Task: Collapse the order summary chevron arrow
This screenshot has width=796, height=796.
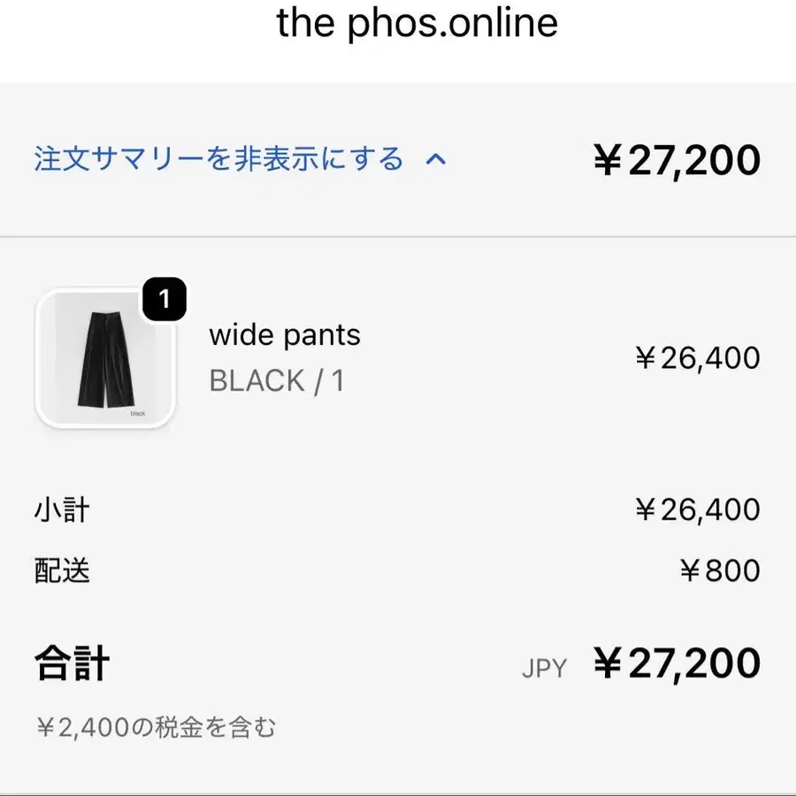Action: (x=436, y=160)
